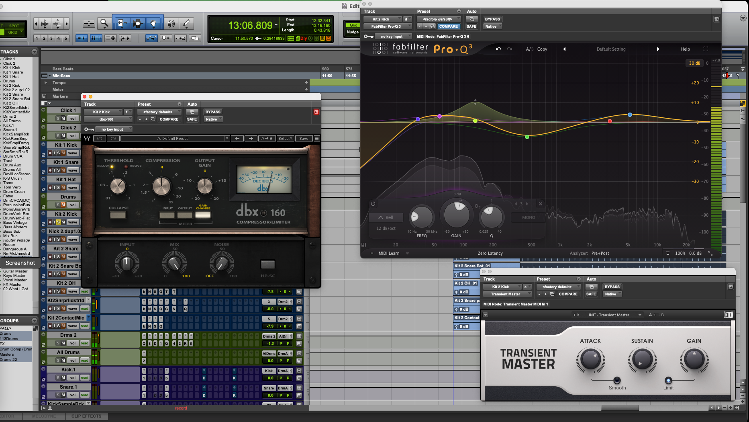Toggle BYPASS in Pro-Q 3 window
The height and width of the screenshot is (422, 749).
492,19
